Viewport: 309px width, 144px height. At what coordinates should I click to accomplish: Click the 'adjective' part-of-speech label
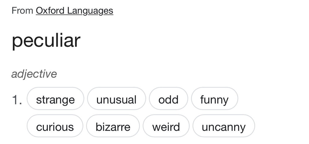(x=34, y=74)
